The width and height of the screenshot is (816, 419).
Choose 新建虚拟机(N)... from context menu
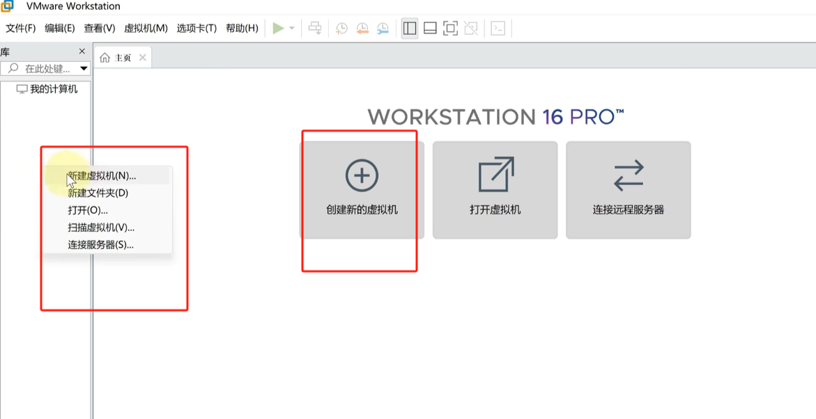tap(107, 176)
